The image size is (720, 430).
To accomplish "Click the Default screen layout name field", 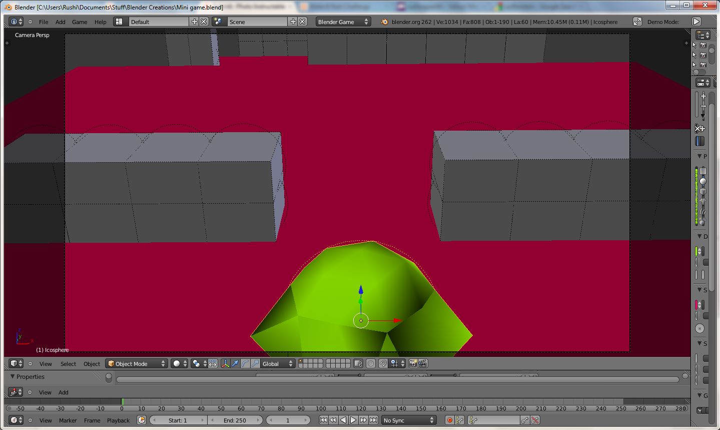I will tap(158, 22).
